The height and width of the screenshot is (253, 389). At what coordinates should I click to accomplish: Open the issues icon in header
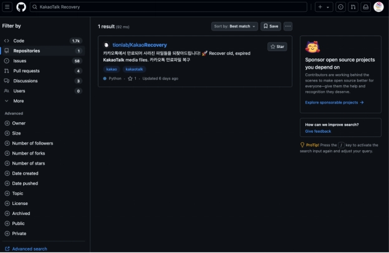click(340, 7)
